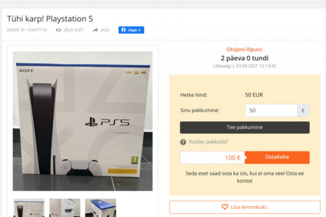Buy now with OstaKohe button
326x217 pixels.
point(277,157)
